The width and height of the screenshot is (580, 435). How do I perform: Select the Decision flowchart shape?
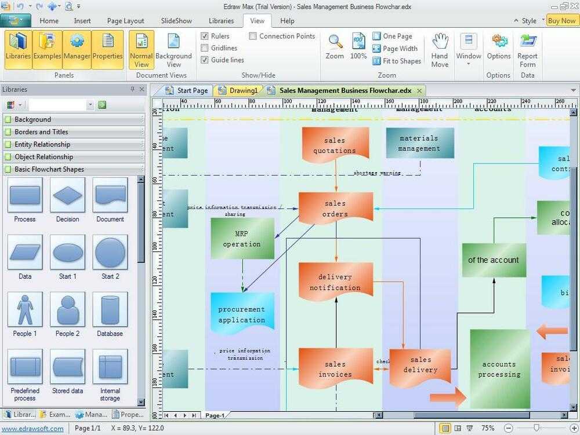67,196
